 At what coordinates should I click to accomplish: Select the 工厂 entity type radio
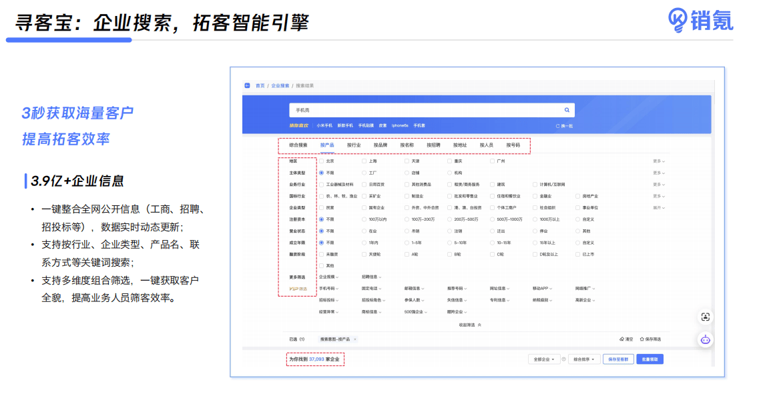tap(364, 173)
